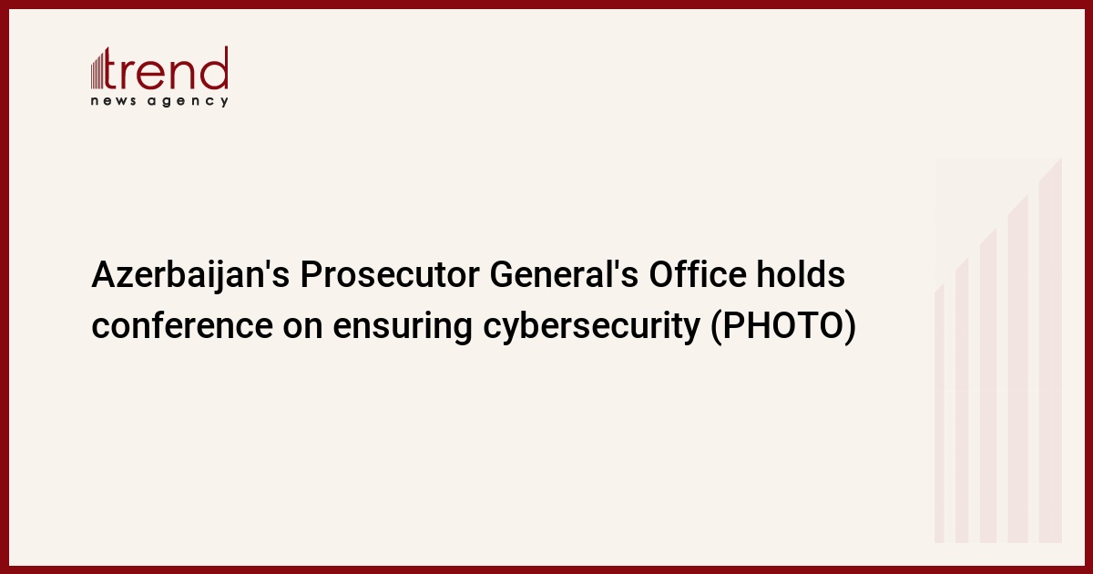Click the word "news" under the logo

113,101
